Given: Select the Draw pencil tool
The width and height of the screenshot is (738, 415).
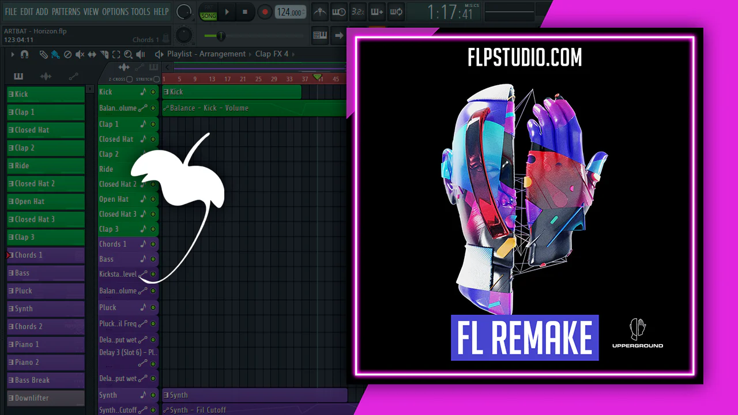Looking at the screenshot, I should point(44,54).
